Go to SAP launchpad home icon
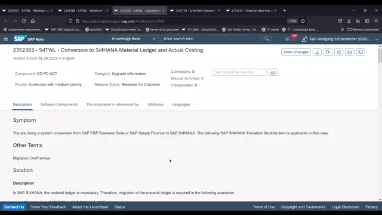The height and width of the screenshot is (215, 382). (6, 39)
